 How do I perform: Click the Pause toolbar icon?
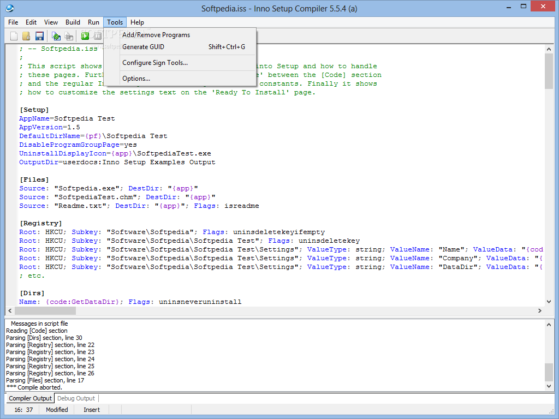[98, 35]
